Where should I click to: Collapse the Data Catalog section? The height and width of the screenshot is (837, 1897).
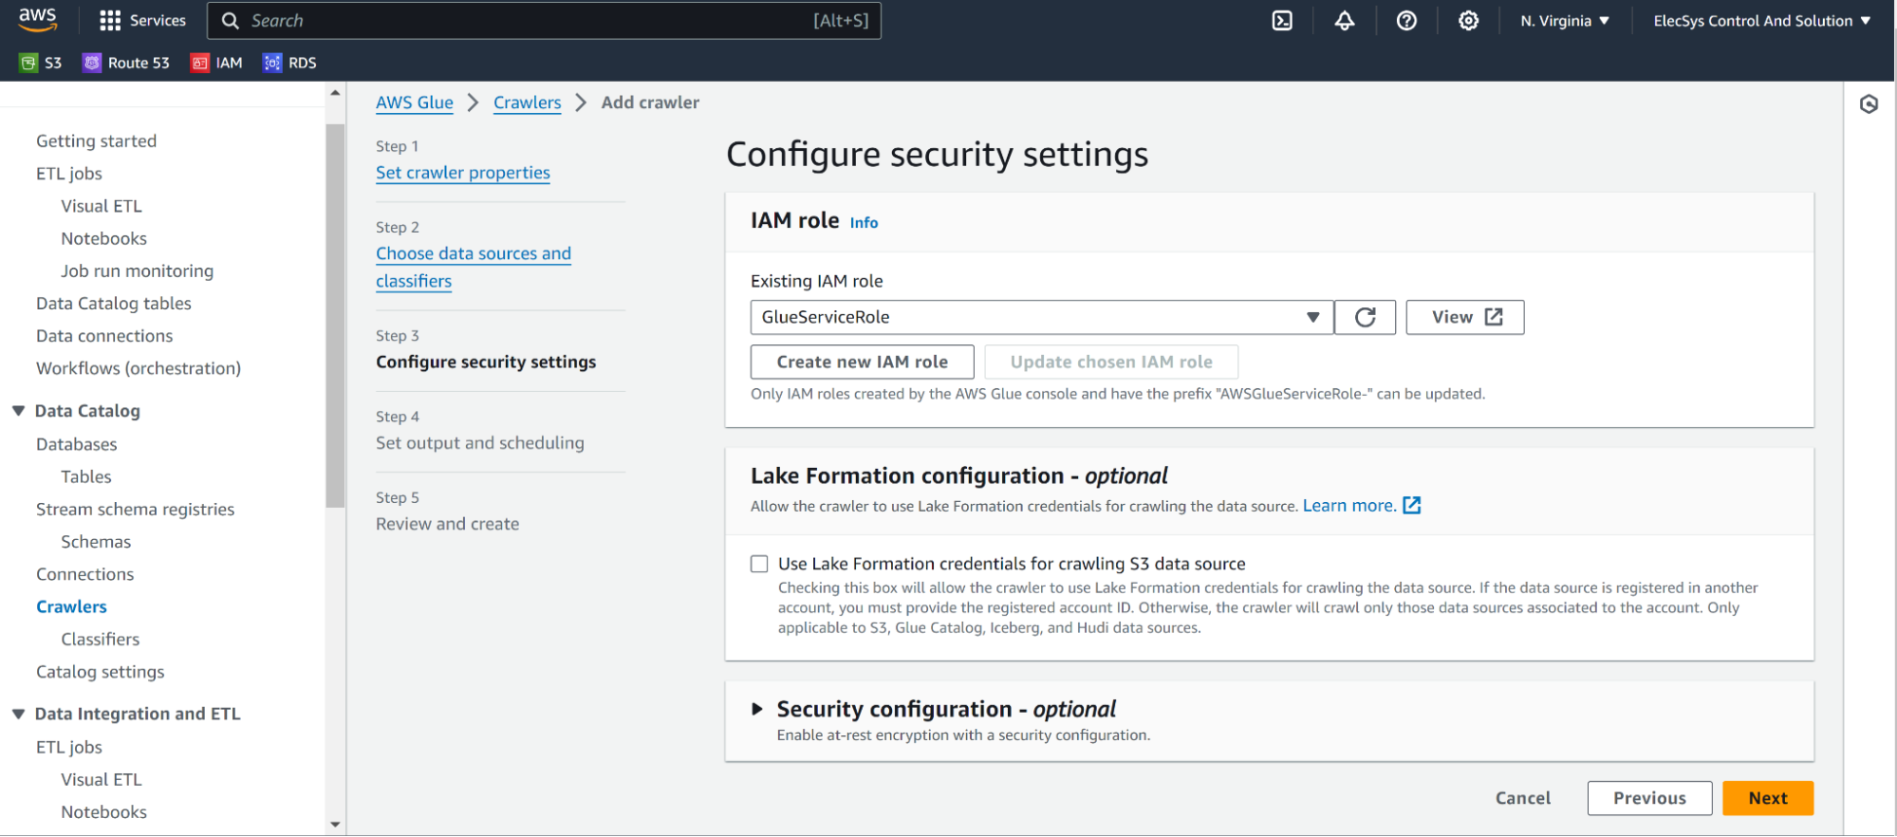[x=18, y=411]
